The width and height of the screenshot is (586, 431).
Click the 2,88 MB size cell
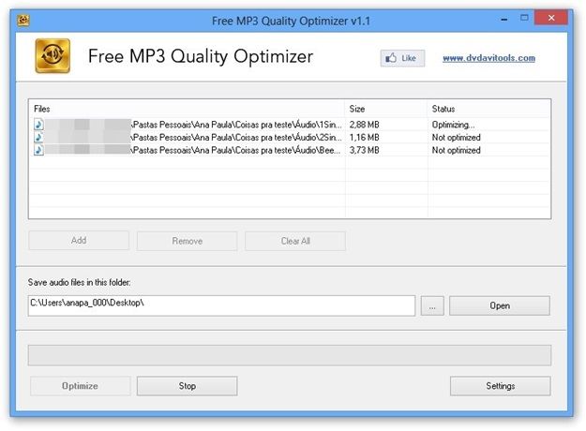point(365,125)
